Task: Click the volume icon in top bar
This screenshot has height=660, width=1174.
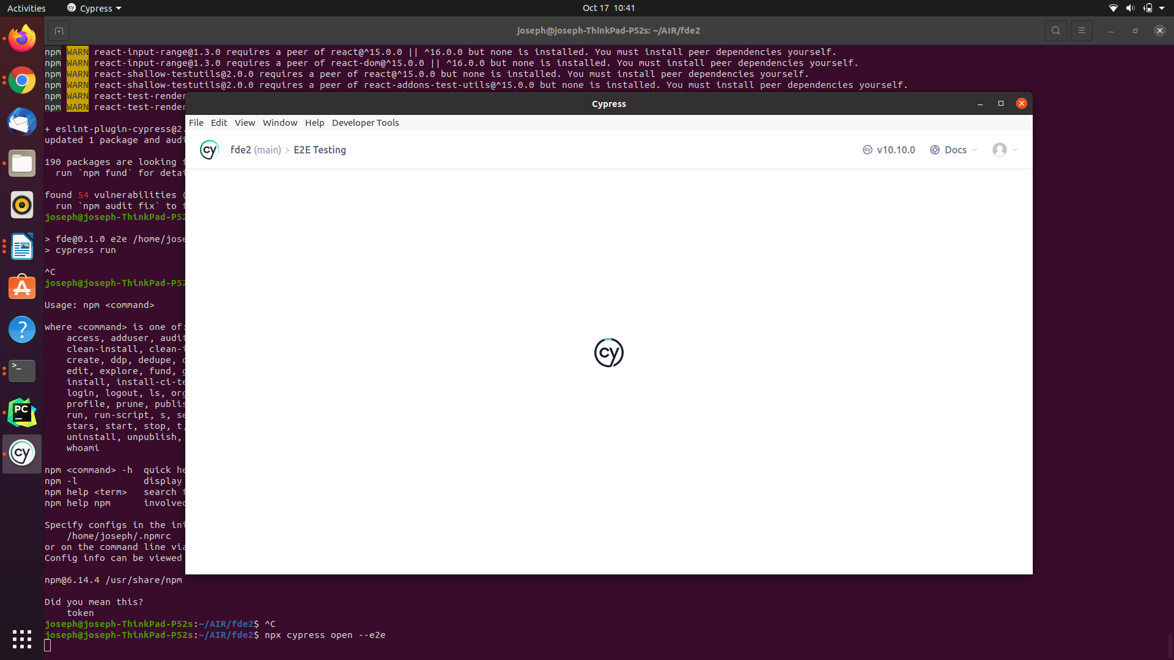Action: tap(1130, 8)
